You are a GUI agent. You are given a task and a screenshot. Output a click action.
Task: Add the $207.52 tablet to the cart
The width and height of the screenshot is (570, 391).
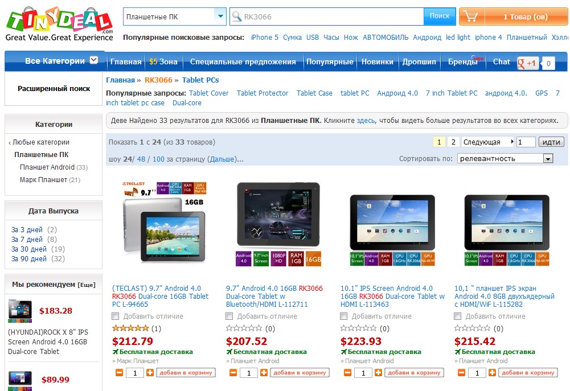[x=300, y=372]
